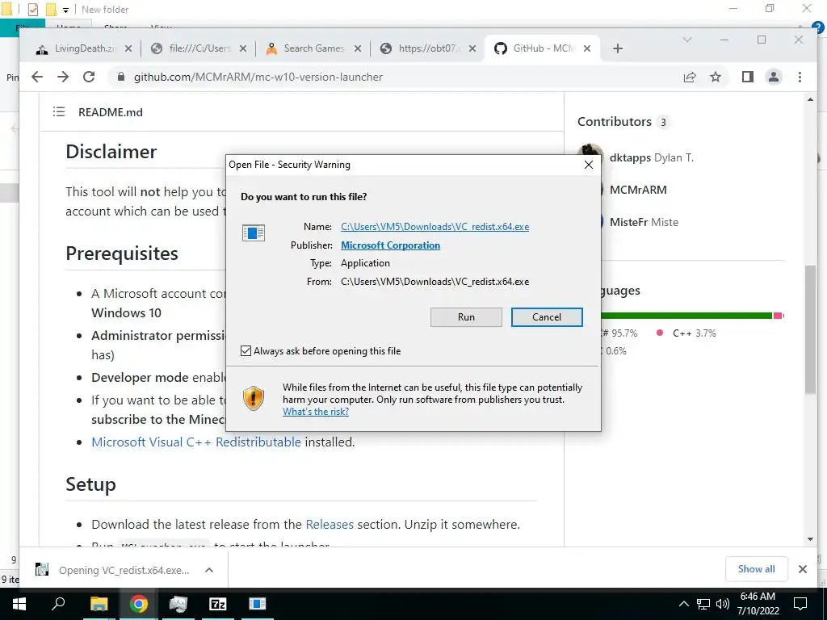Click the Run button in security warning
This screenshot has height=620, width=827.
point(466,316)
